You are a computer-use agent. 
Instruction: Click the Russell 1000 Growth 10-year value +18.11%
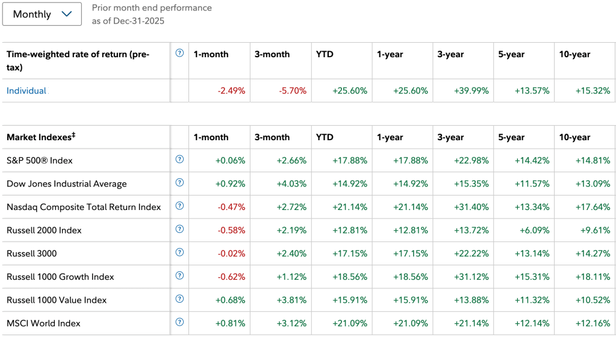coord(593,277)
